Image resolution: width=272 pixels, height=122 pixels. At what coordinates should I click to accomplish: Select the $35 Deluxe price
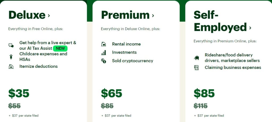pos(19,93)
